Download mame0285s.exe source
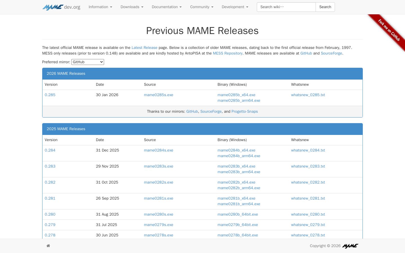This screenshot has width=405, height=253. tap(159, 95)
